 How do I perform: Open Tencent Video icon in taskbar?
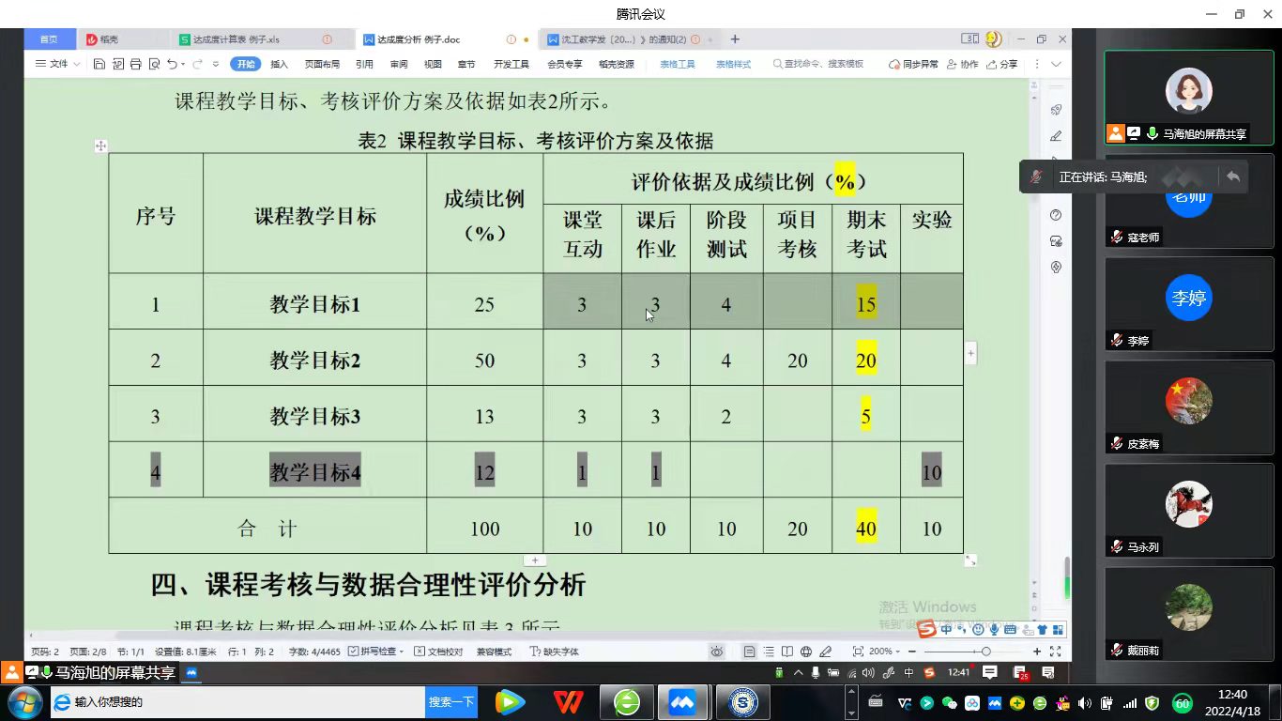pos(511,702)
